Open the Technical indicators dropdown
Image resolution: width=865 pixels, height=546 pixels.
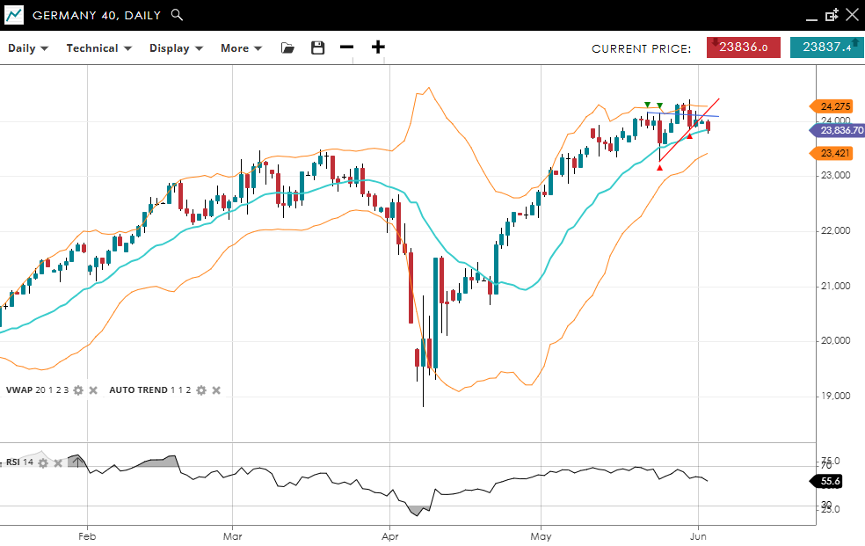pyautogui.click(x=98, y=48)
